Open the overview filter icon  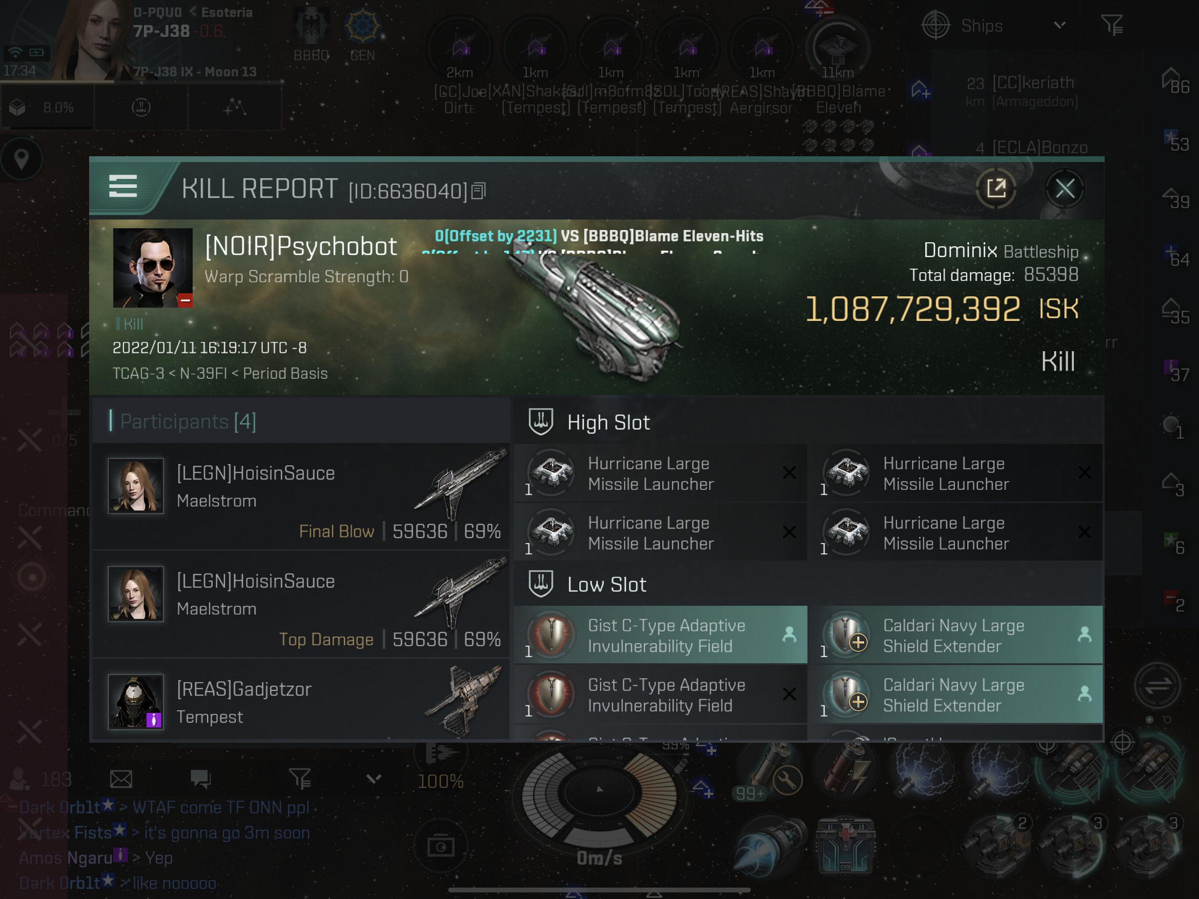coord(1111,25)
